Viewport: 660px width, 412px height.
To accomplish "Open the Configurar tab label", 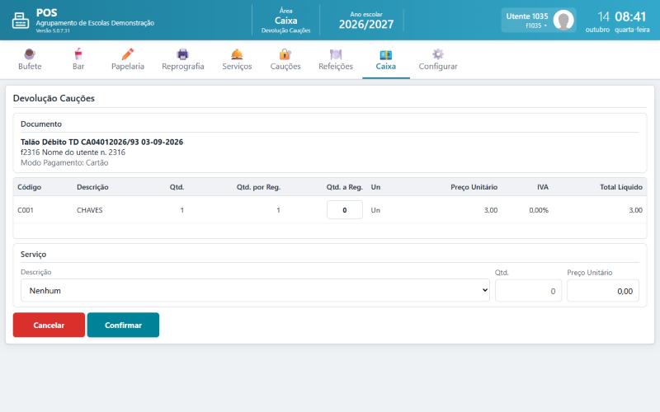I will [x=438, y=67].
